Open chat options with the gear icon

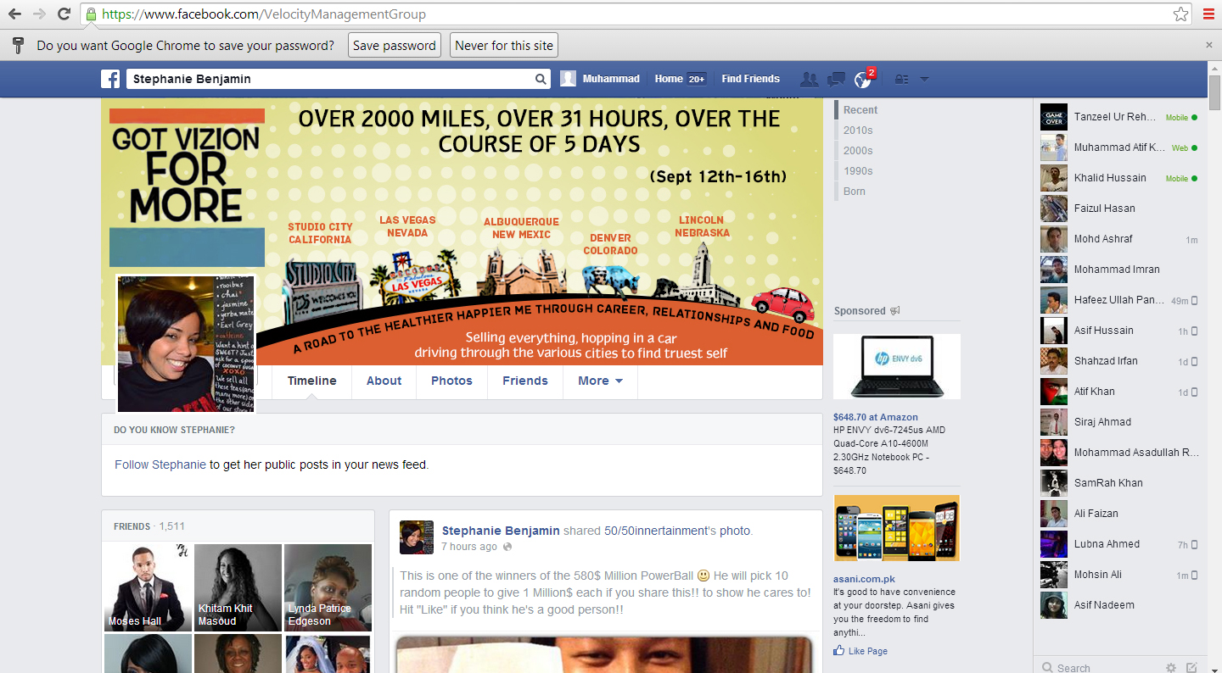click(x=1169, y=668)
